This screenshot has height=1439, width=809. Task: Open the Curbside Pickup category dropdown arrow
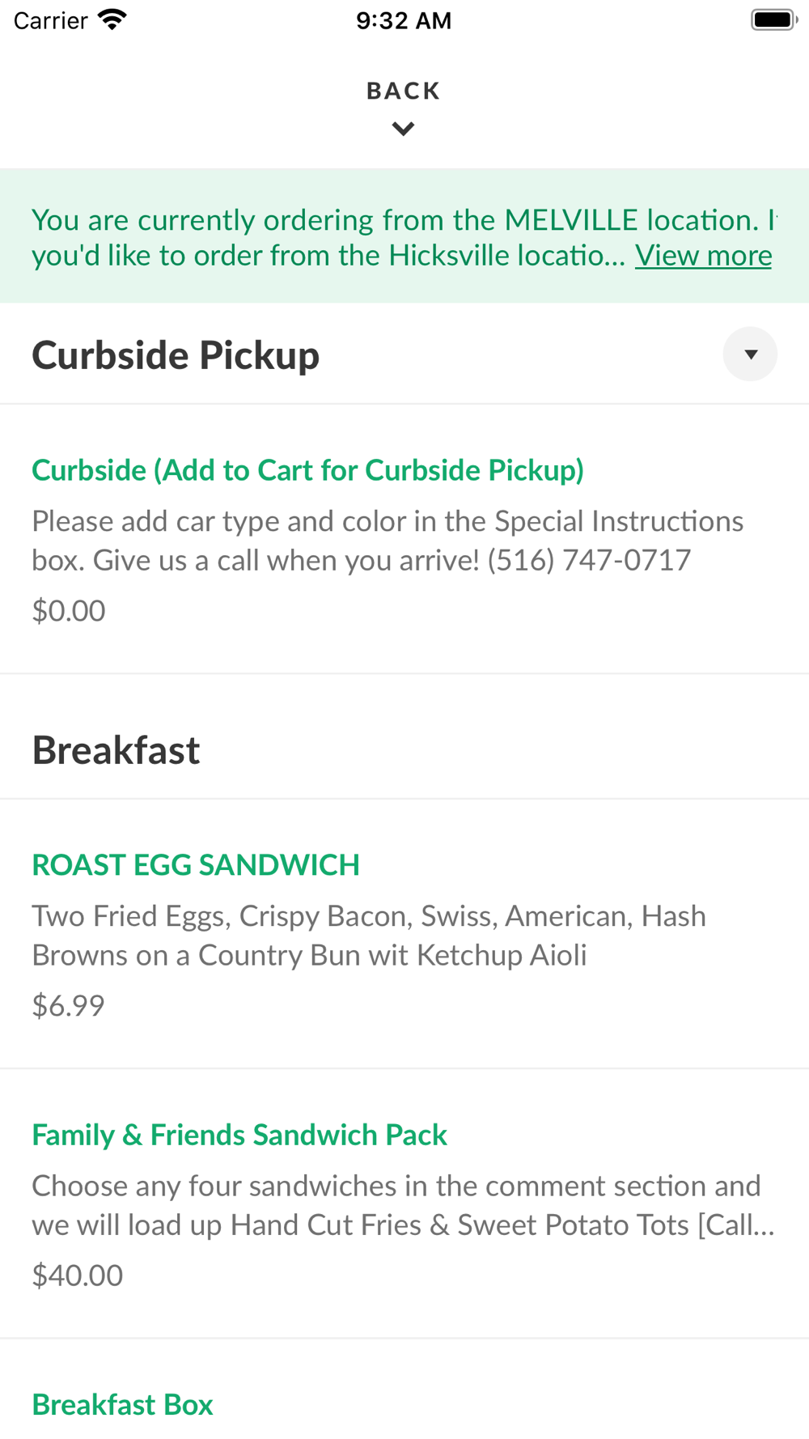(x=750, y=354)
